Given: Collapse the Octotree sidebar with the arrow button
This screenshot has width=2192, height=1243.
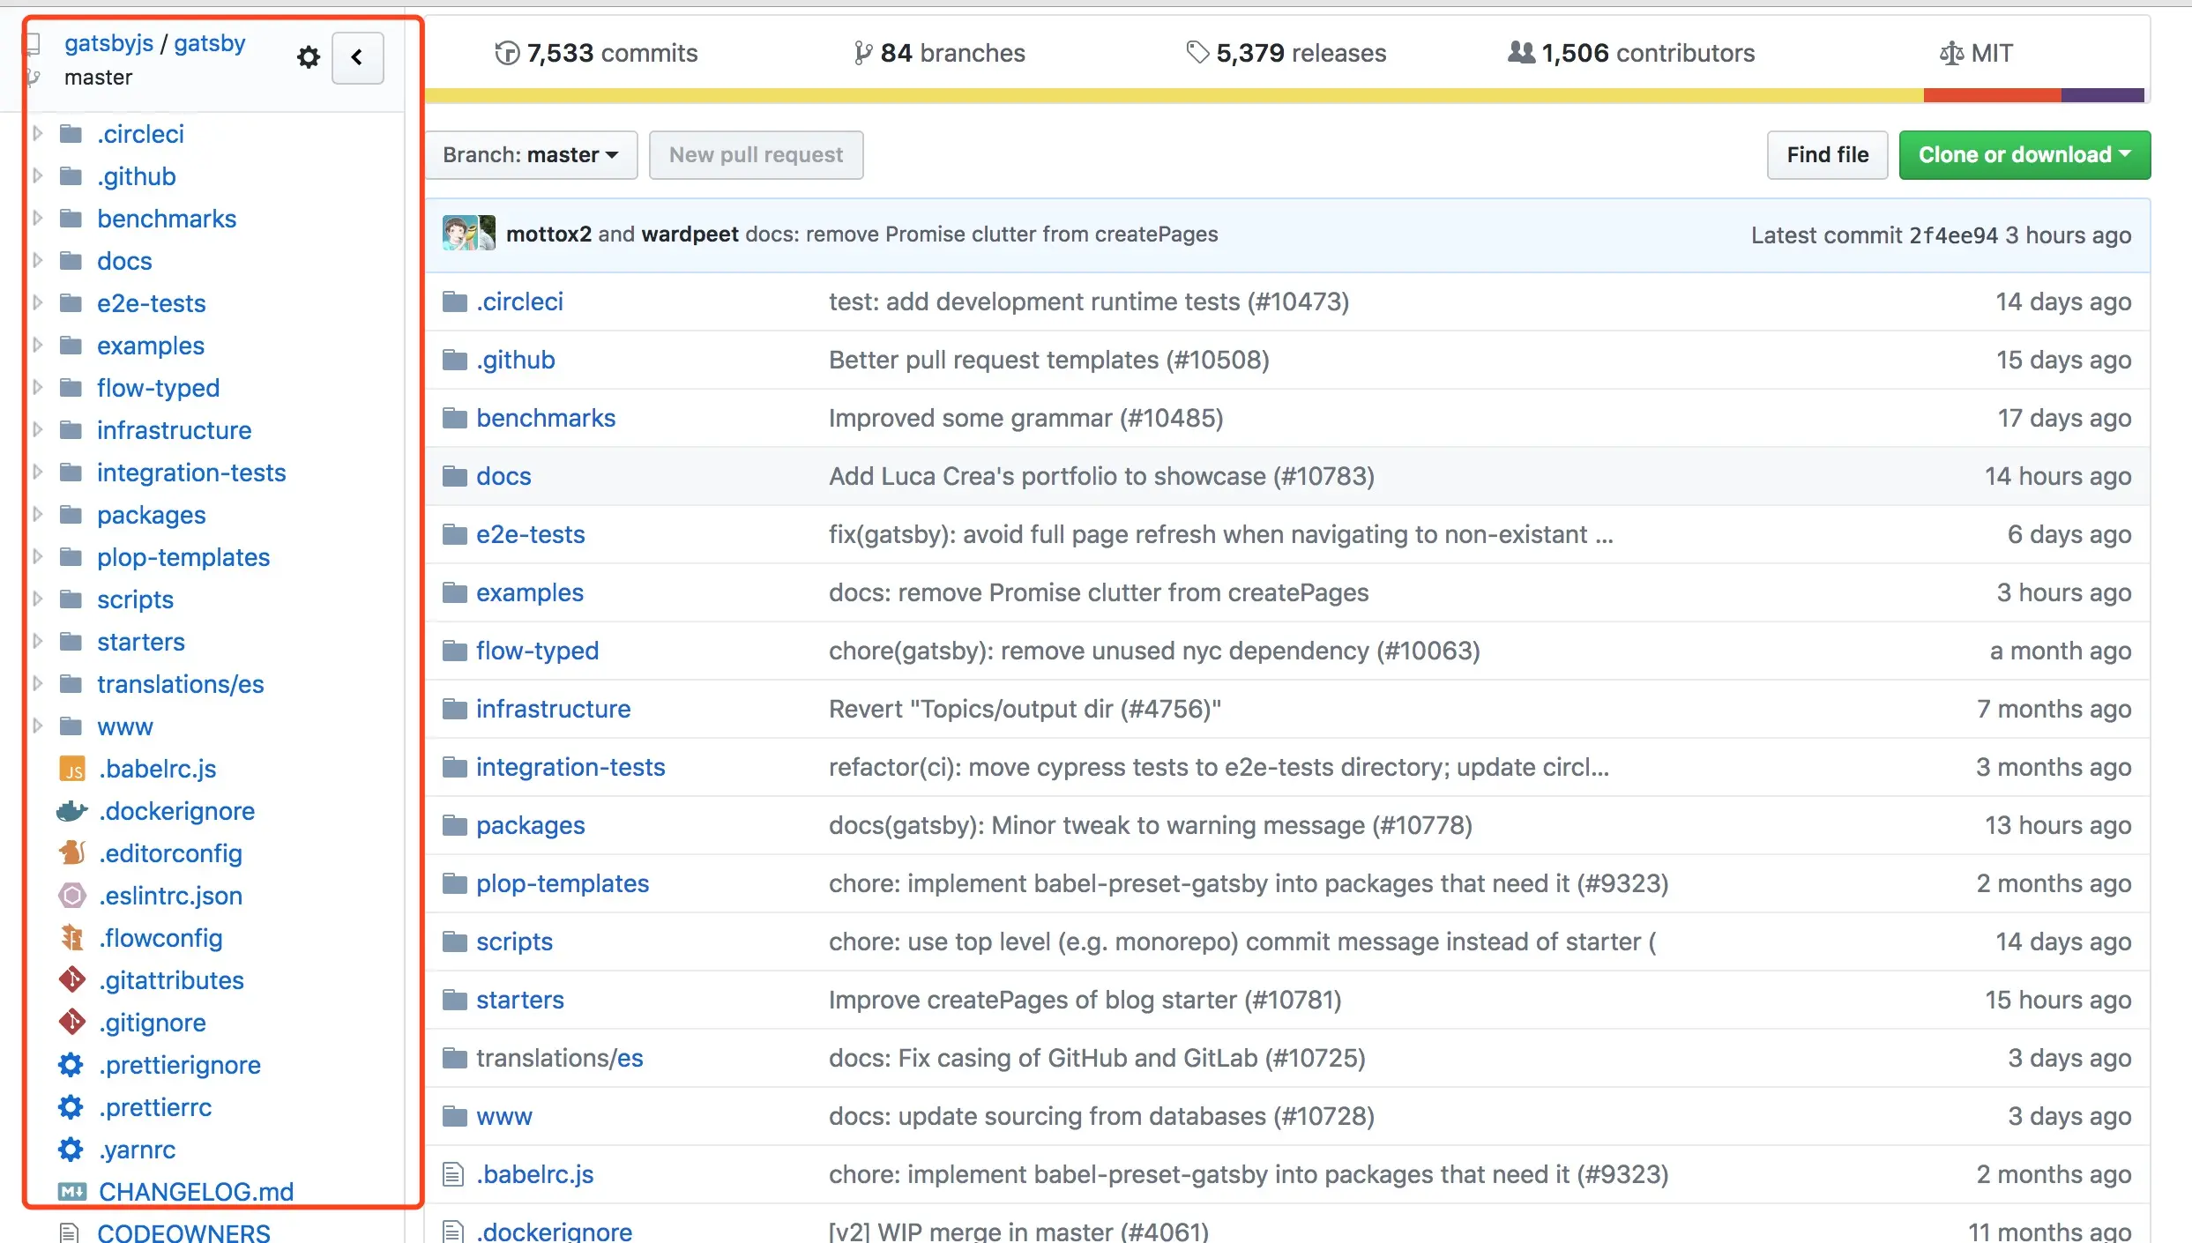Looking at the screenshot, I should pos(357,58).
